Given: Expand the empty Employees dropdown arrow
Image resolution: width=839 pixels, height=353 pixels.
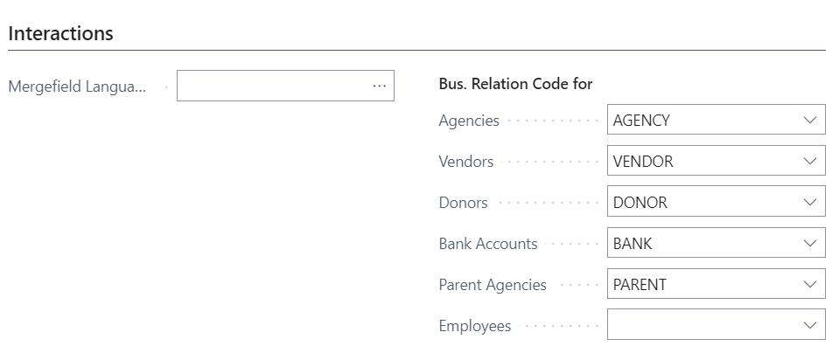Looking at the screenshot, I should click(809, 326).
